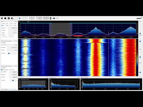Enable the FM Co-Channel Canceller checkbox

(x=1, y=43)
